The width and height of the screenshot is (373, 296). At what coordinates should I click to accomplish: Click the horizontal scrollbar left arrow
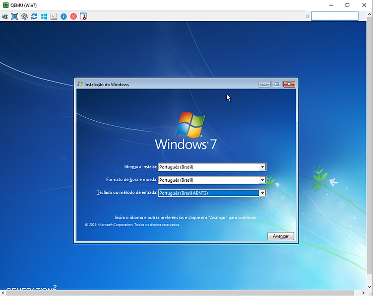3,293
